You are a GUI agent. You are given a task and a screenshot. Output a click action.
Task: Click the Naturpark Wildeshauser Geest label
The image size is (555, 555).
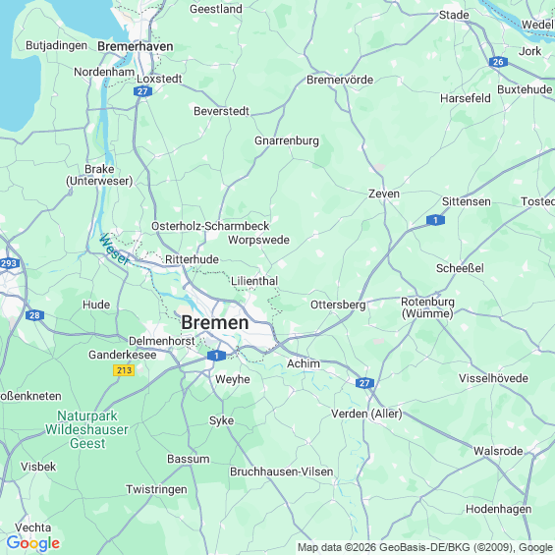pyautogui.click(x=87, y=429)
